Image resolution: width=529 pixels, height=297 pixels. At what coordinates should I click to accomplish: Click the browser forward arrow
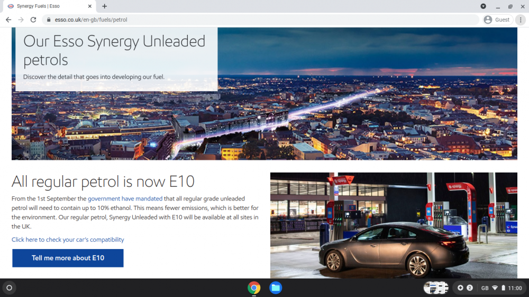pyautogui.click(x=21, y=20)
